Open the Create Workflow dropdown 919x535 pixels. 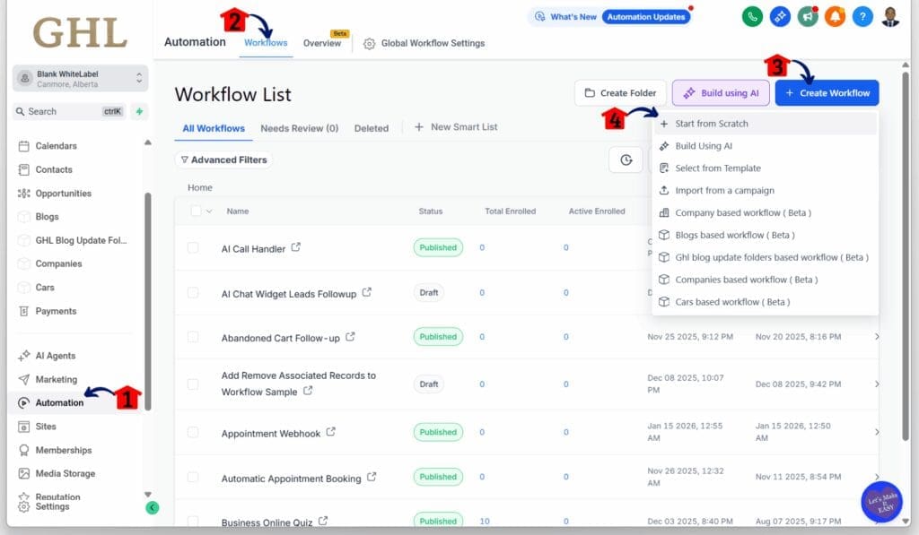pyautogui.click(x=826, y=92)
